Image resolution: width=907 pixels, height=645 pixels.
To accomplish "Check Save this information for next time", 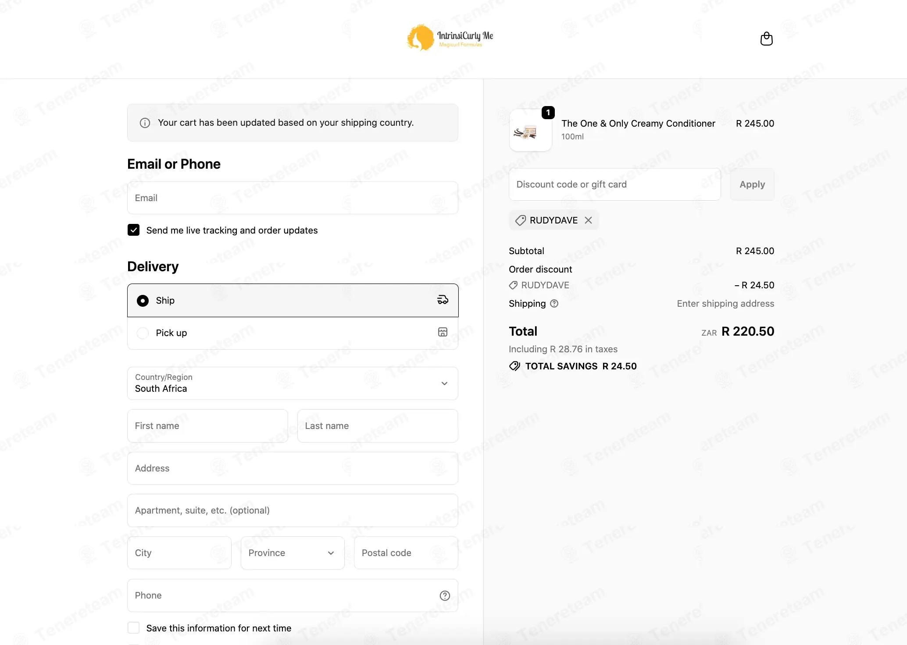I will (x=134, y=628).
